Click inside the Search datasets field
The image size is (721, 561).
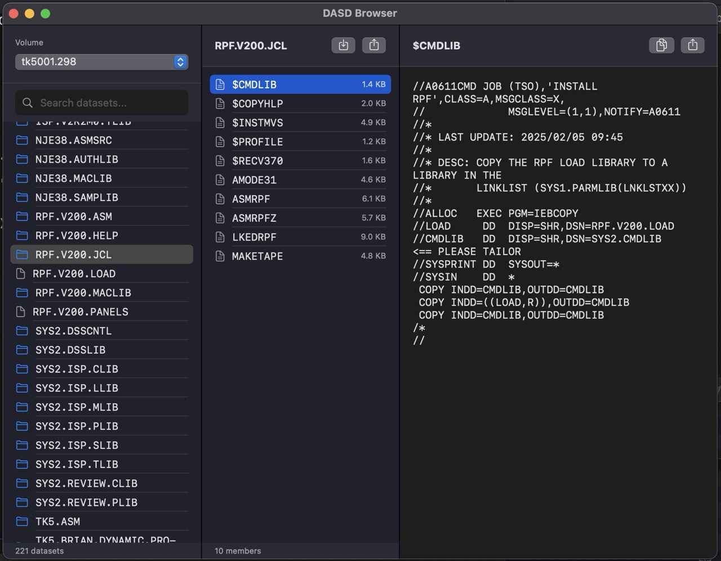pos(101,103)
